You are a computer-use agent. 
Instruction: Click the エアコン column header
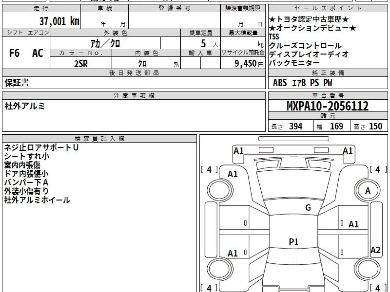(x=38, y=33)
